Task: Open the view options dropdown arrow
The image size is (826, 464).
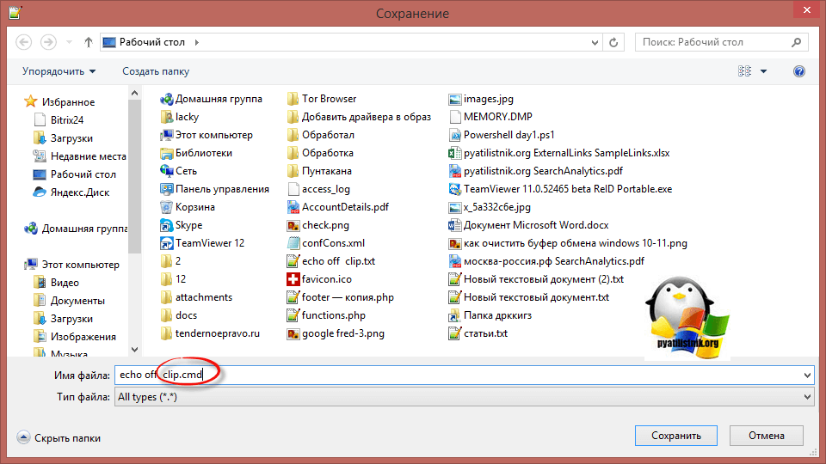Action: pyautogui.click(x=764, y=71)
